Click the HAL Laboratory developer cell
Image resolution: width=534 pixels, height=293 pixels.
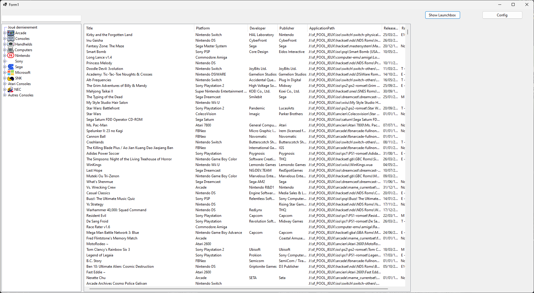point(261,35)
